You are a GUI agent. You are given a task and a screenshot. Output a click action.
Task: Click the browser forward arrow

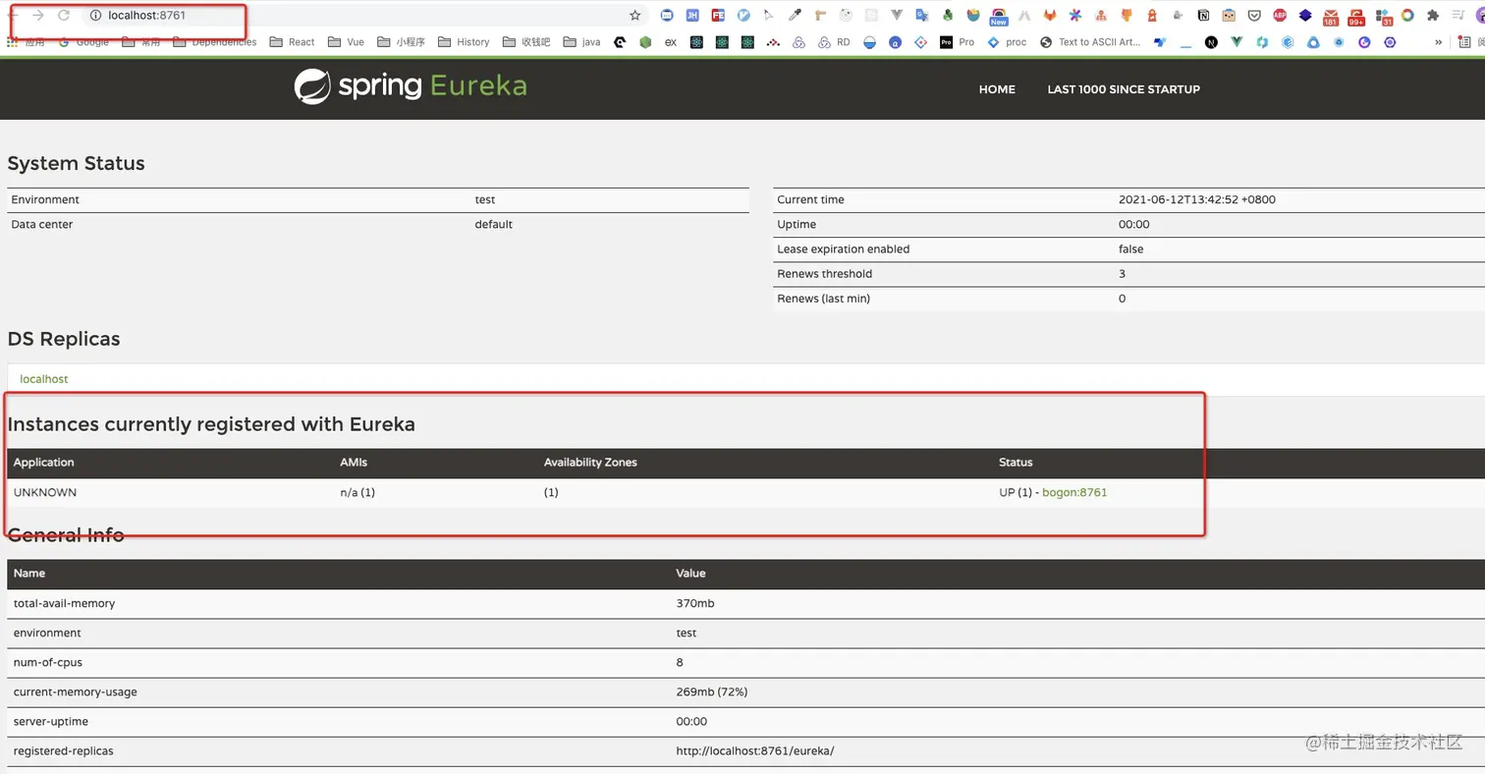click(38, 15)
